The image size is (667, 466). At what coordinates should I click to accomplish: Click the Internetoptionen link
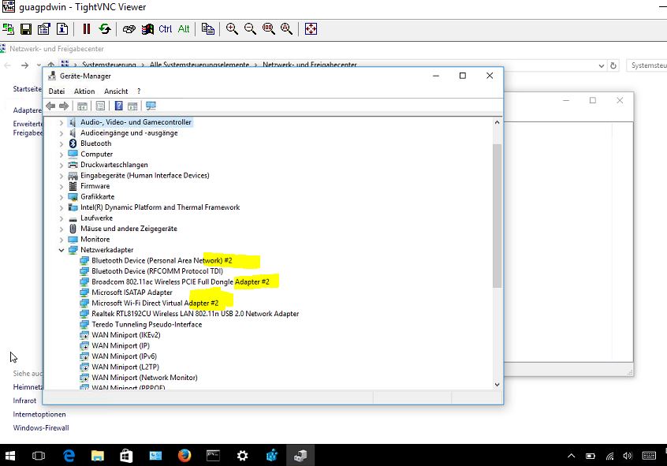tap(39, 414)
